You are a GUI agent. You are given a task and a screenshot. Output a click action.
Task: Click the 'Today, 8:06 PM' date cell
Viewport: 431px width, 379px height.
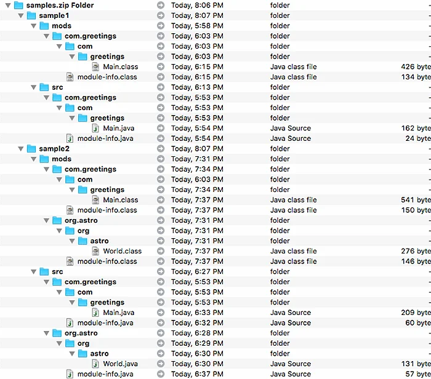coord(197,5)
